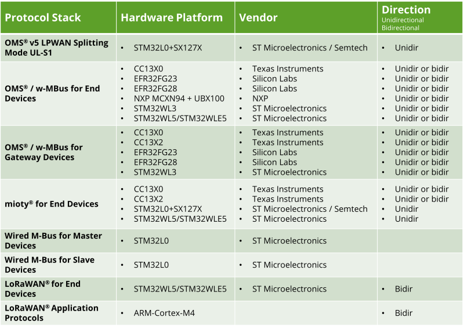This screenshot has width=464, height=328.
Task: Click STM32L0+SX127X in the OMS v5 LPWAN row
Action: coord(168,48)
